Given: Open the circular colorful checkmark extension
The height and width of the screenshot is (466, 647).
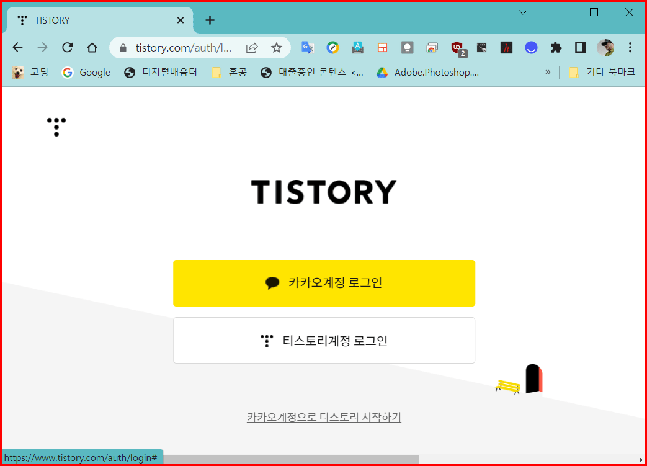Looking at the screenshot, I should (x=332, y=48).
